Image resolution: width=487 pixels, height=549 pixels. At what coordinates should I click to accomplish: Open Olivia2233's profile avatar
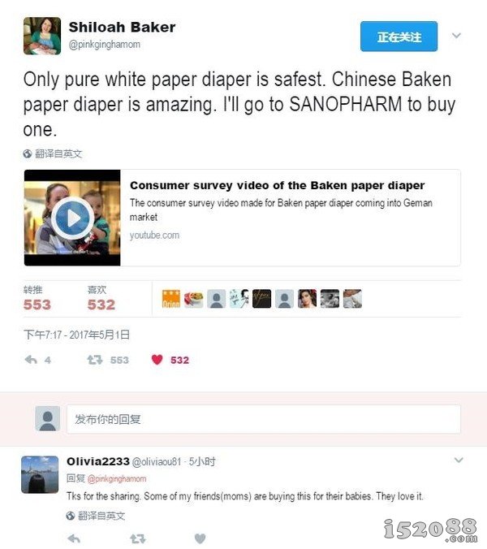(40, 474)
